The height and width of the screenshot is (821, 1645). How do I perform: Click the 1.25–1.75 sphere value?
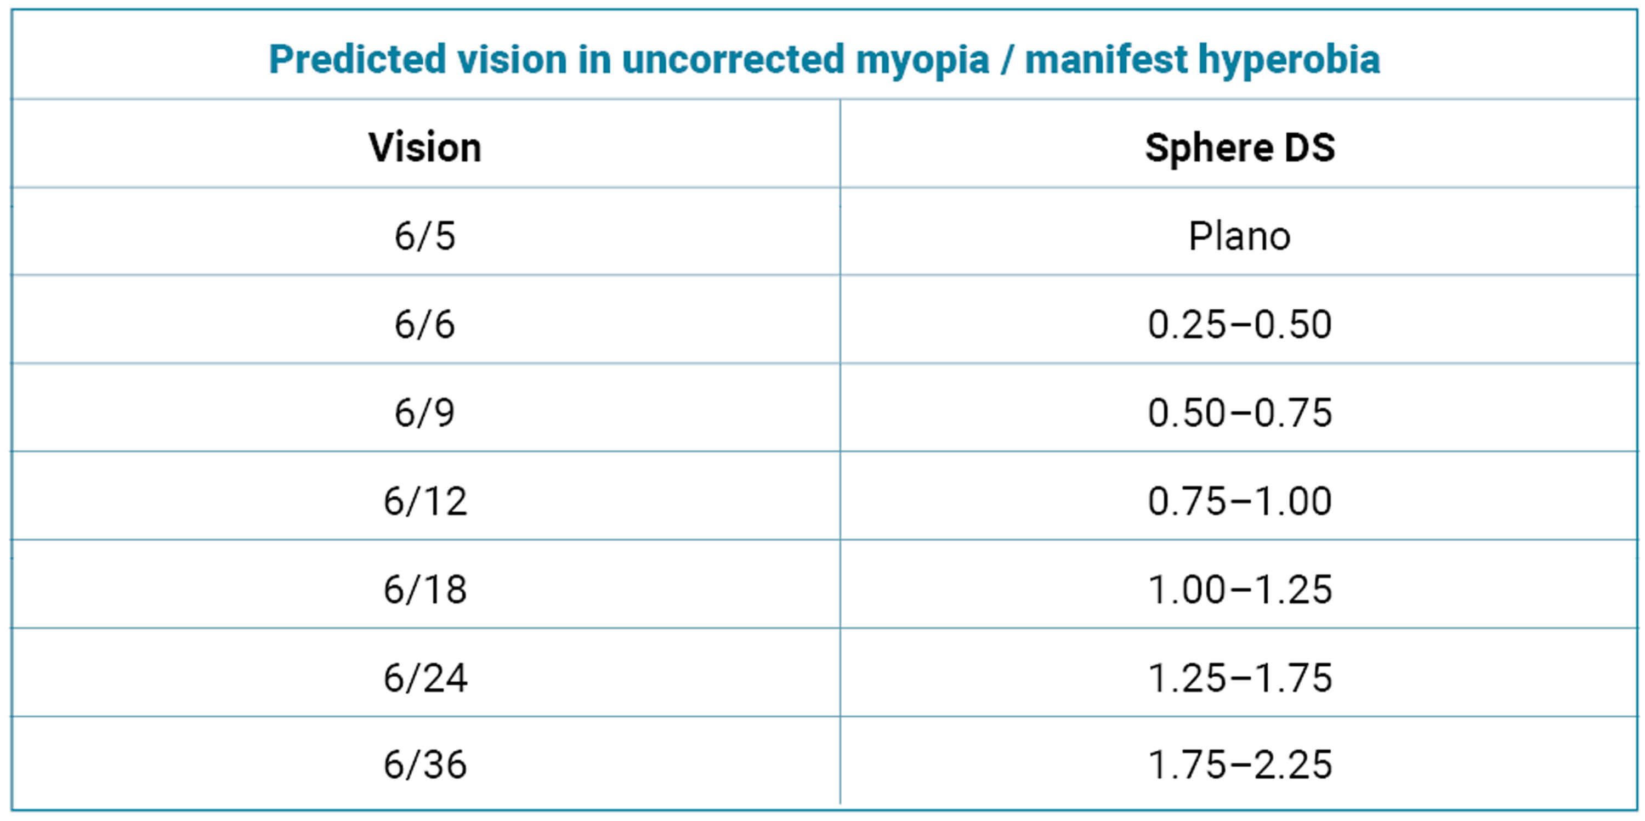(1239, 677)
